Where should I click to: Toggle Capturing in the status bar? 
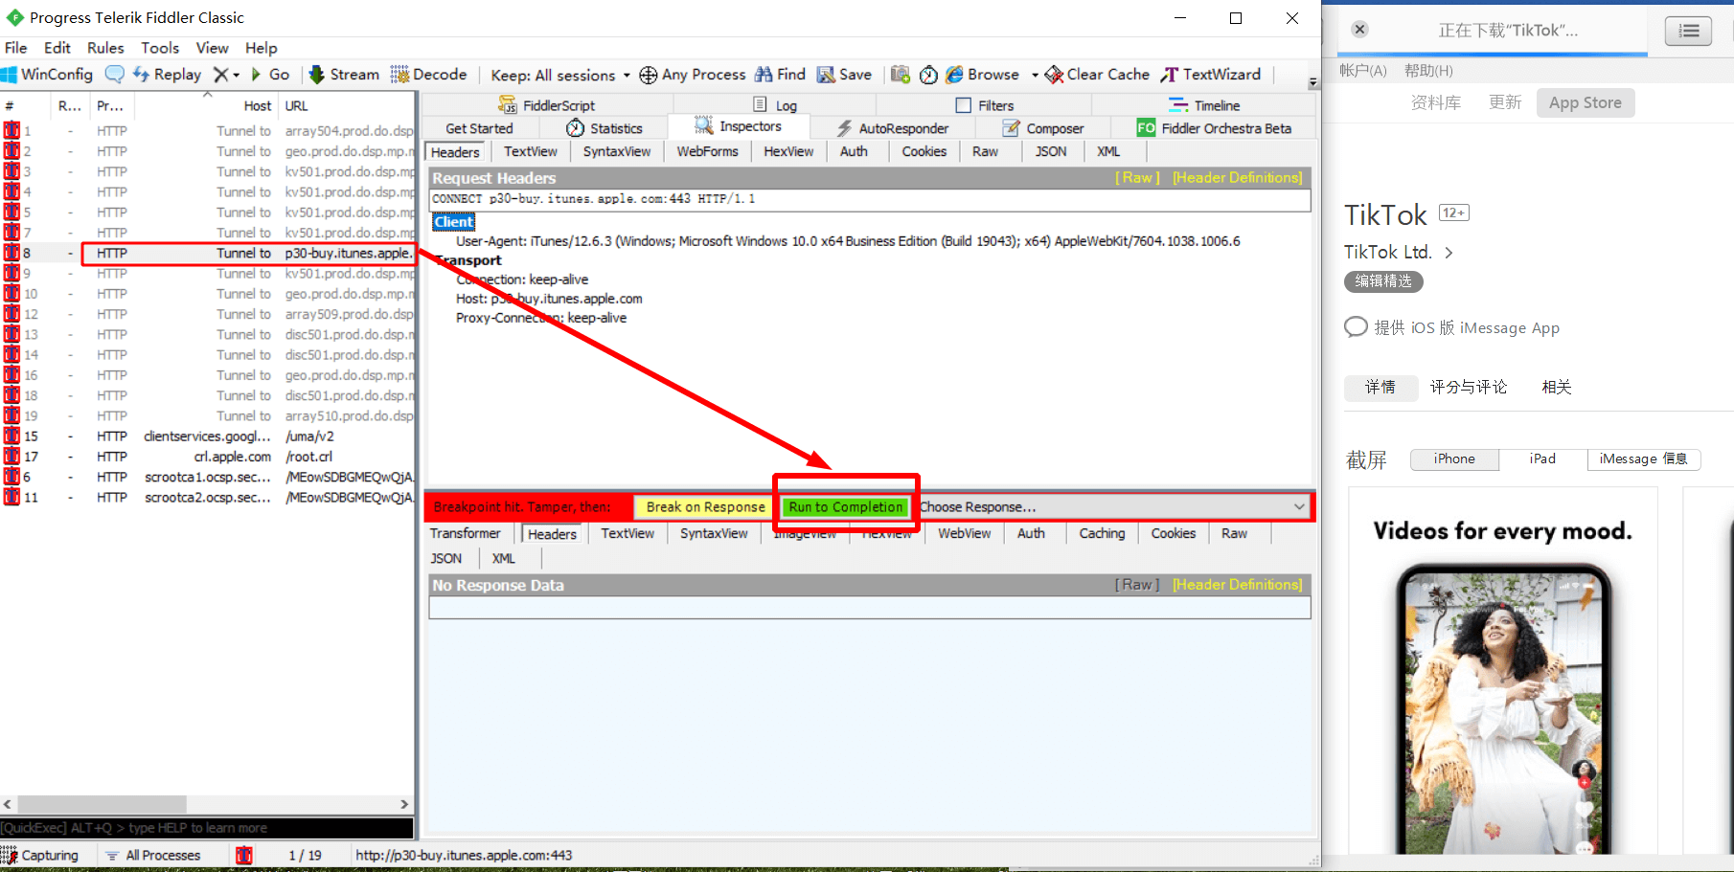41,856
